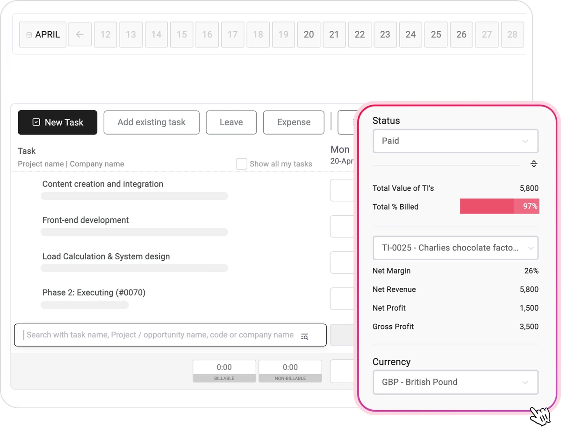
Task: Click the non-billable hours 0:00 box
Action: click(x=290, y=371)
